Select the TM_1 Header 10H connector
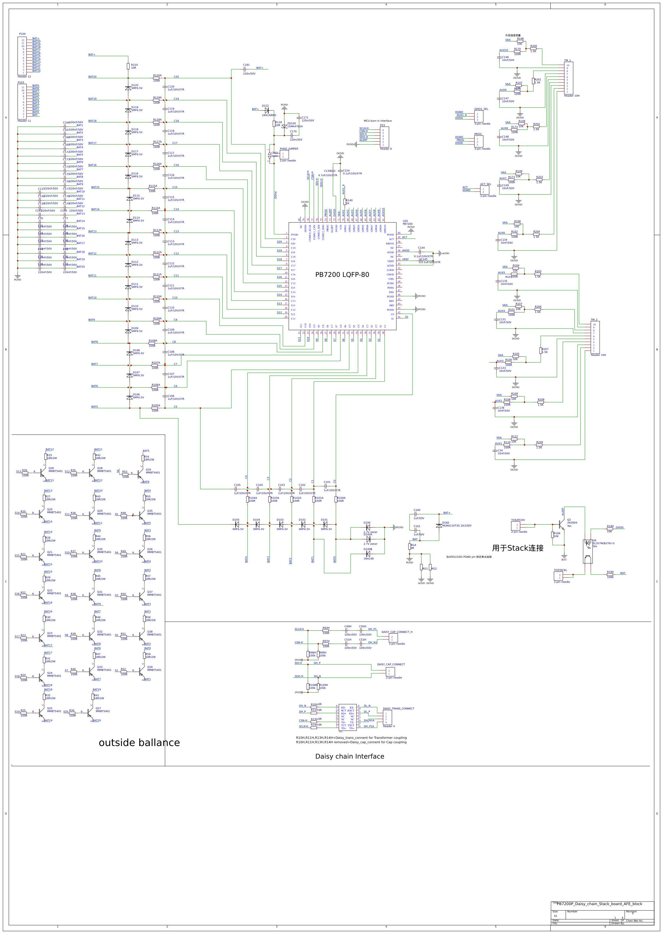Screen dimensions: 663x934 (568, 78)
